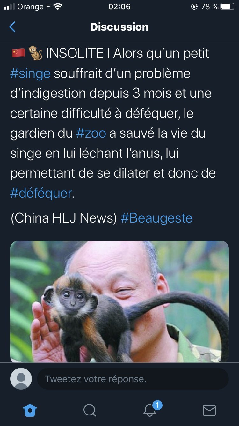Image resolution: width=239 pixels, height=426 pixels.
Task: Open the Home tab icon
Action: pyautogui.click(x=30, y=410)
